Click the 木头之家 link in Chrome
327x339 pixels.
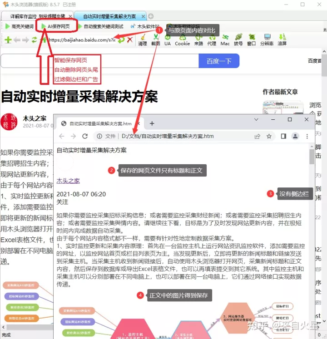pyautogui.click(x=68, y=181)
